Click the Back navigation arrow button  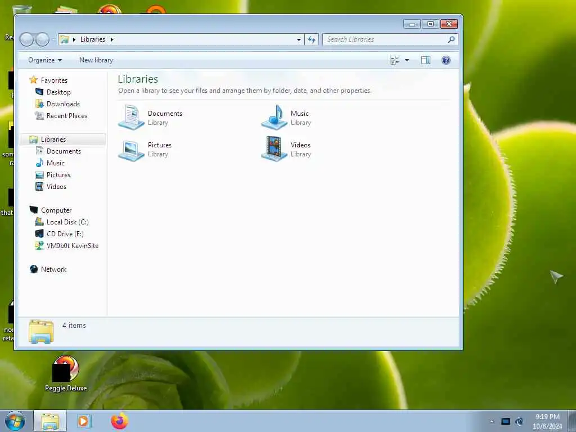point(26,39)
